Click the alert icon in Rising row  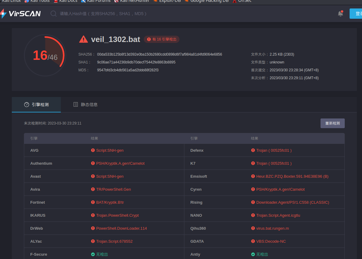coord(253,202)
